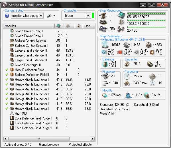
Task: Click the Defence tank icon showing 374
Action: click(x=105, y=64)
